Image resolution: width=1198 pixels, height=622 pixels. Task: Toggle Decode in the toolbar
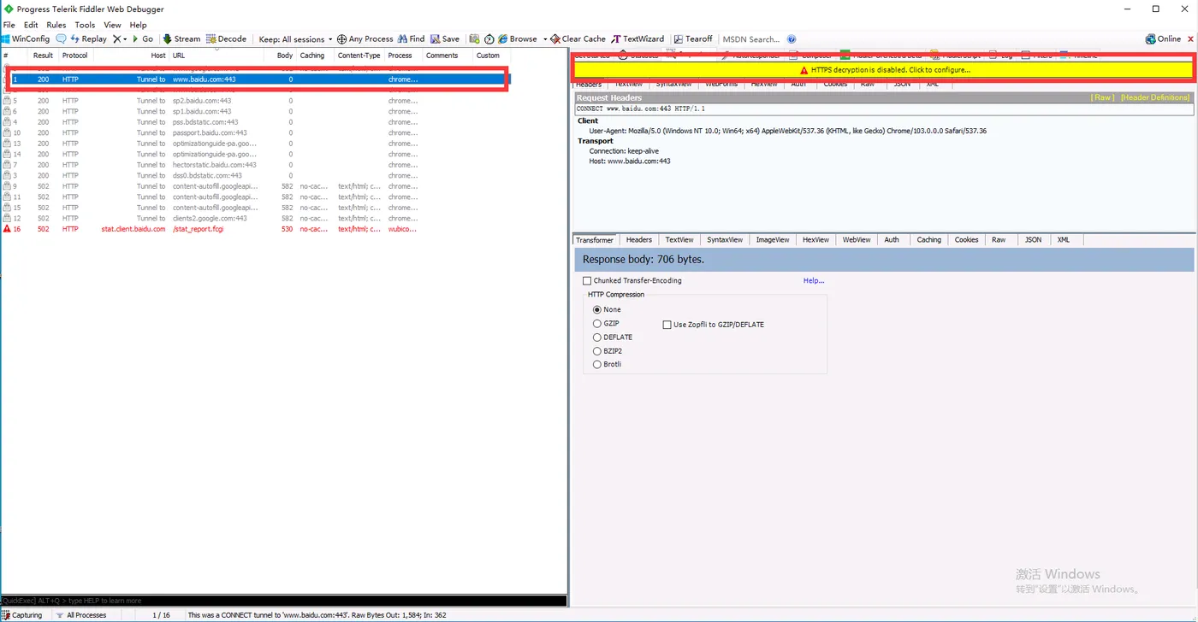click(x=226, y=39)
